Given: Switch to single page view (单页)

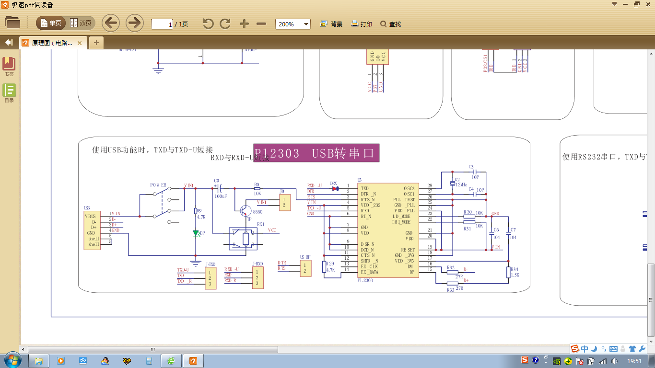Looking at the screenshot, I should (x=51, y=23).
